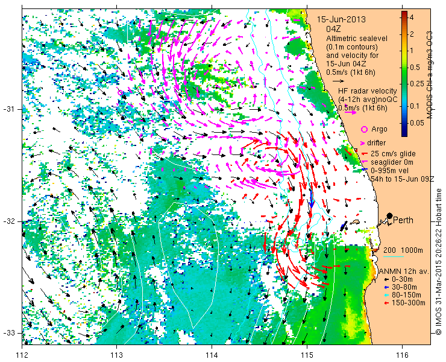Click the latitude axis label '-31'
The width and height of the screenshot is (446, 362).
point(9,109)
